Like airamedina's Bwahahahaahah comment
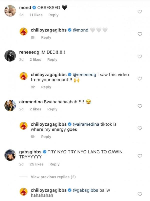Viewport: 150px width, 201px height. [x=140, y=106]
